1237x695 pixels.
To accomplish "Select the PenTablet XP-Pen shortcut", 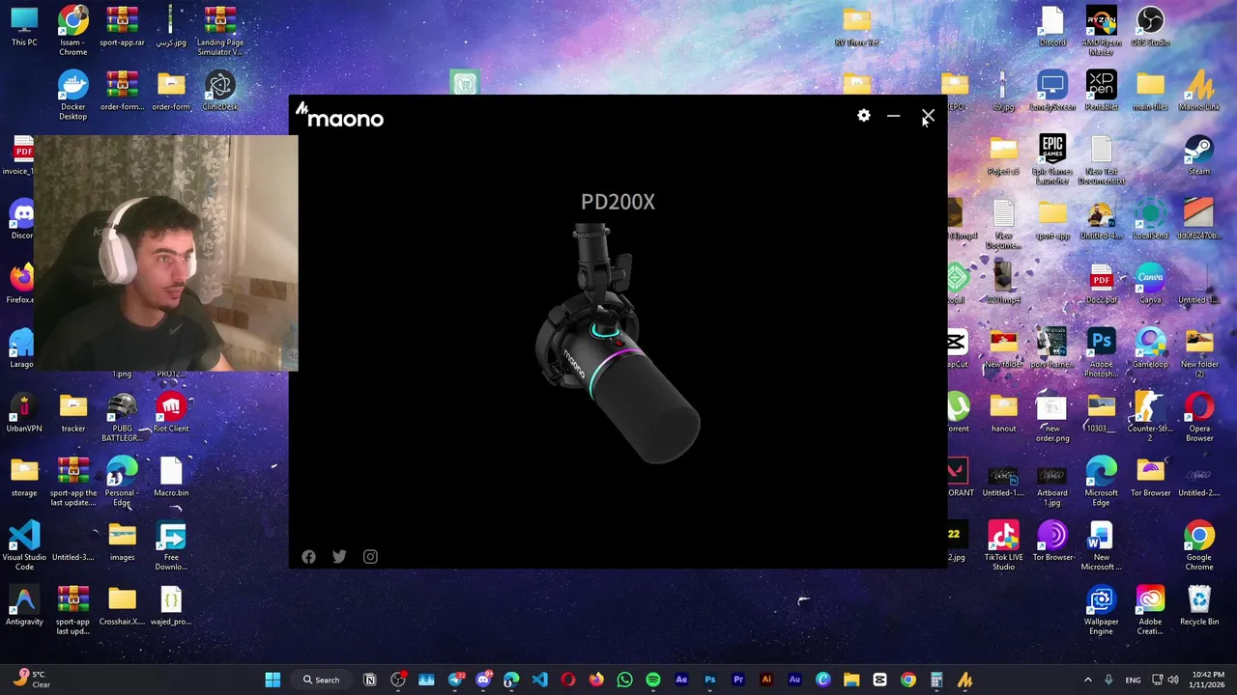I will coord(1101,92).
